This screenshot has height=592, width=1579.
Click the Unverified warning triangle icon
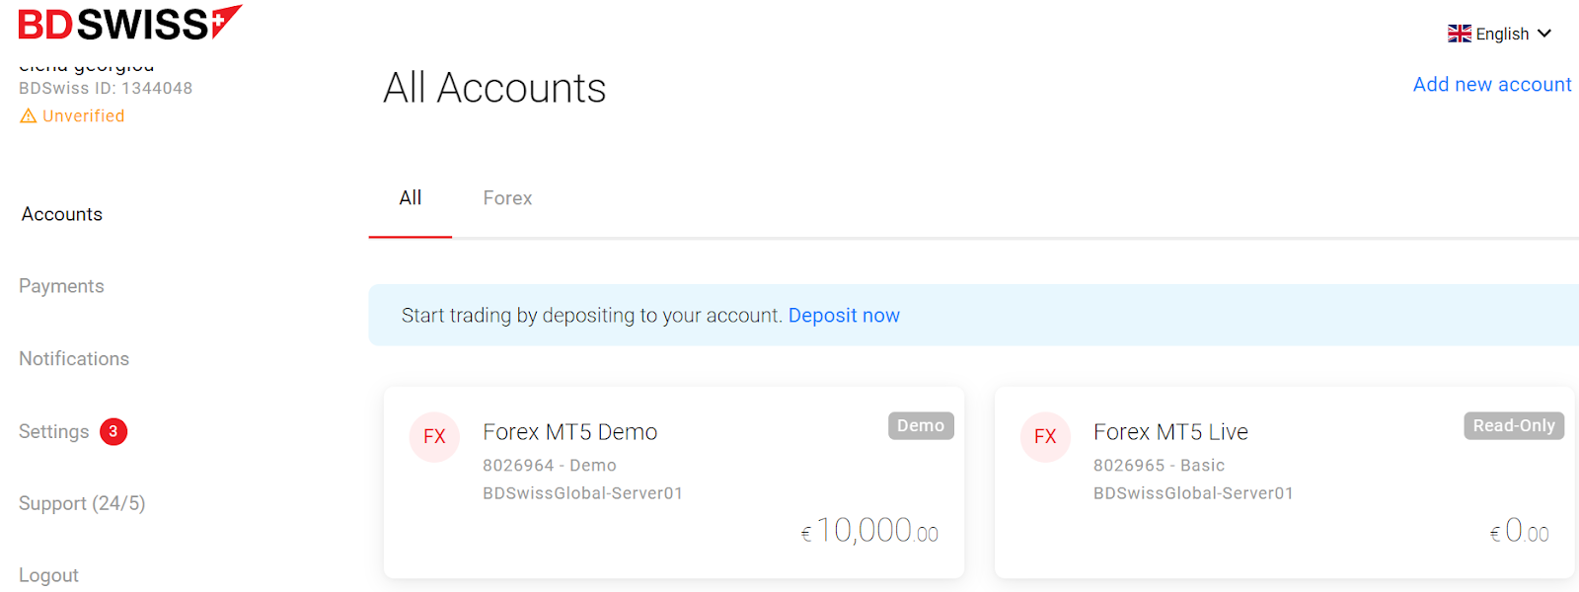pos(29,116)
